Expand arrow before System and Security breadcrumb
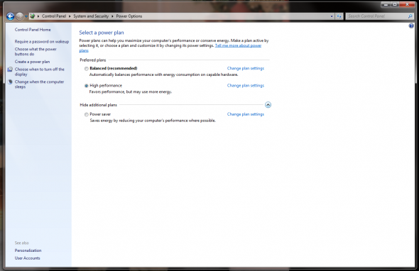419x271 pixels. tap(70, 16)
